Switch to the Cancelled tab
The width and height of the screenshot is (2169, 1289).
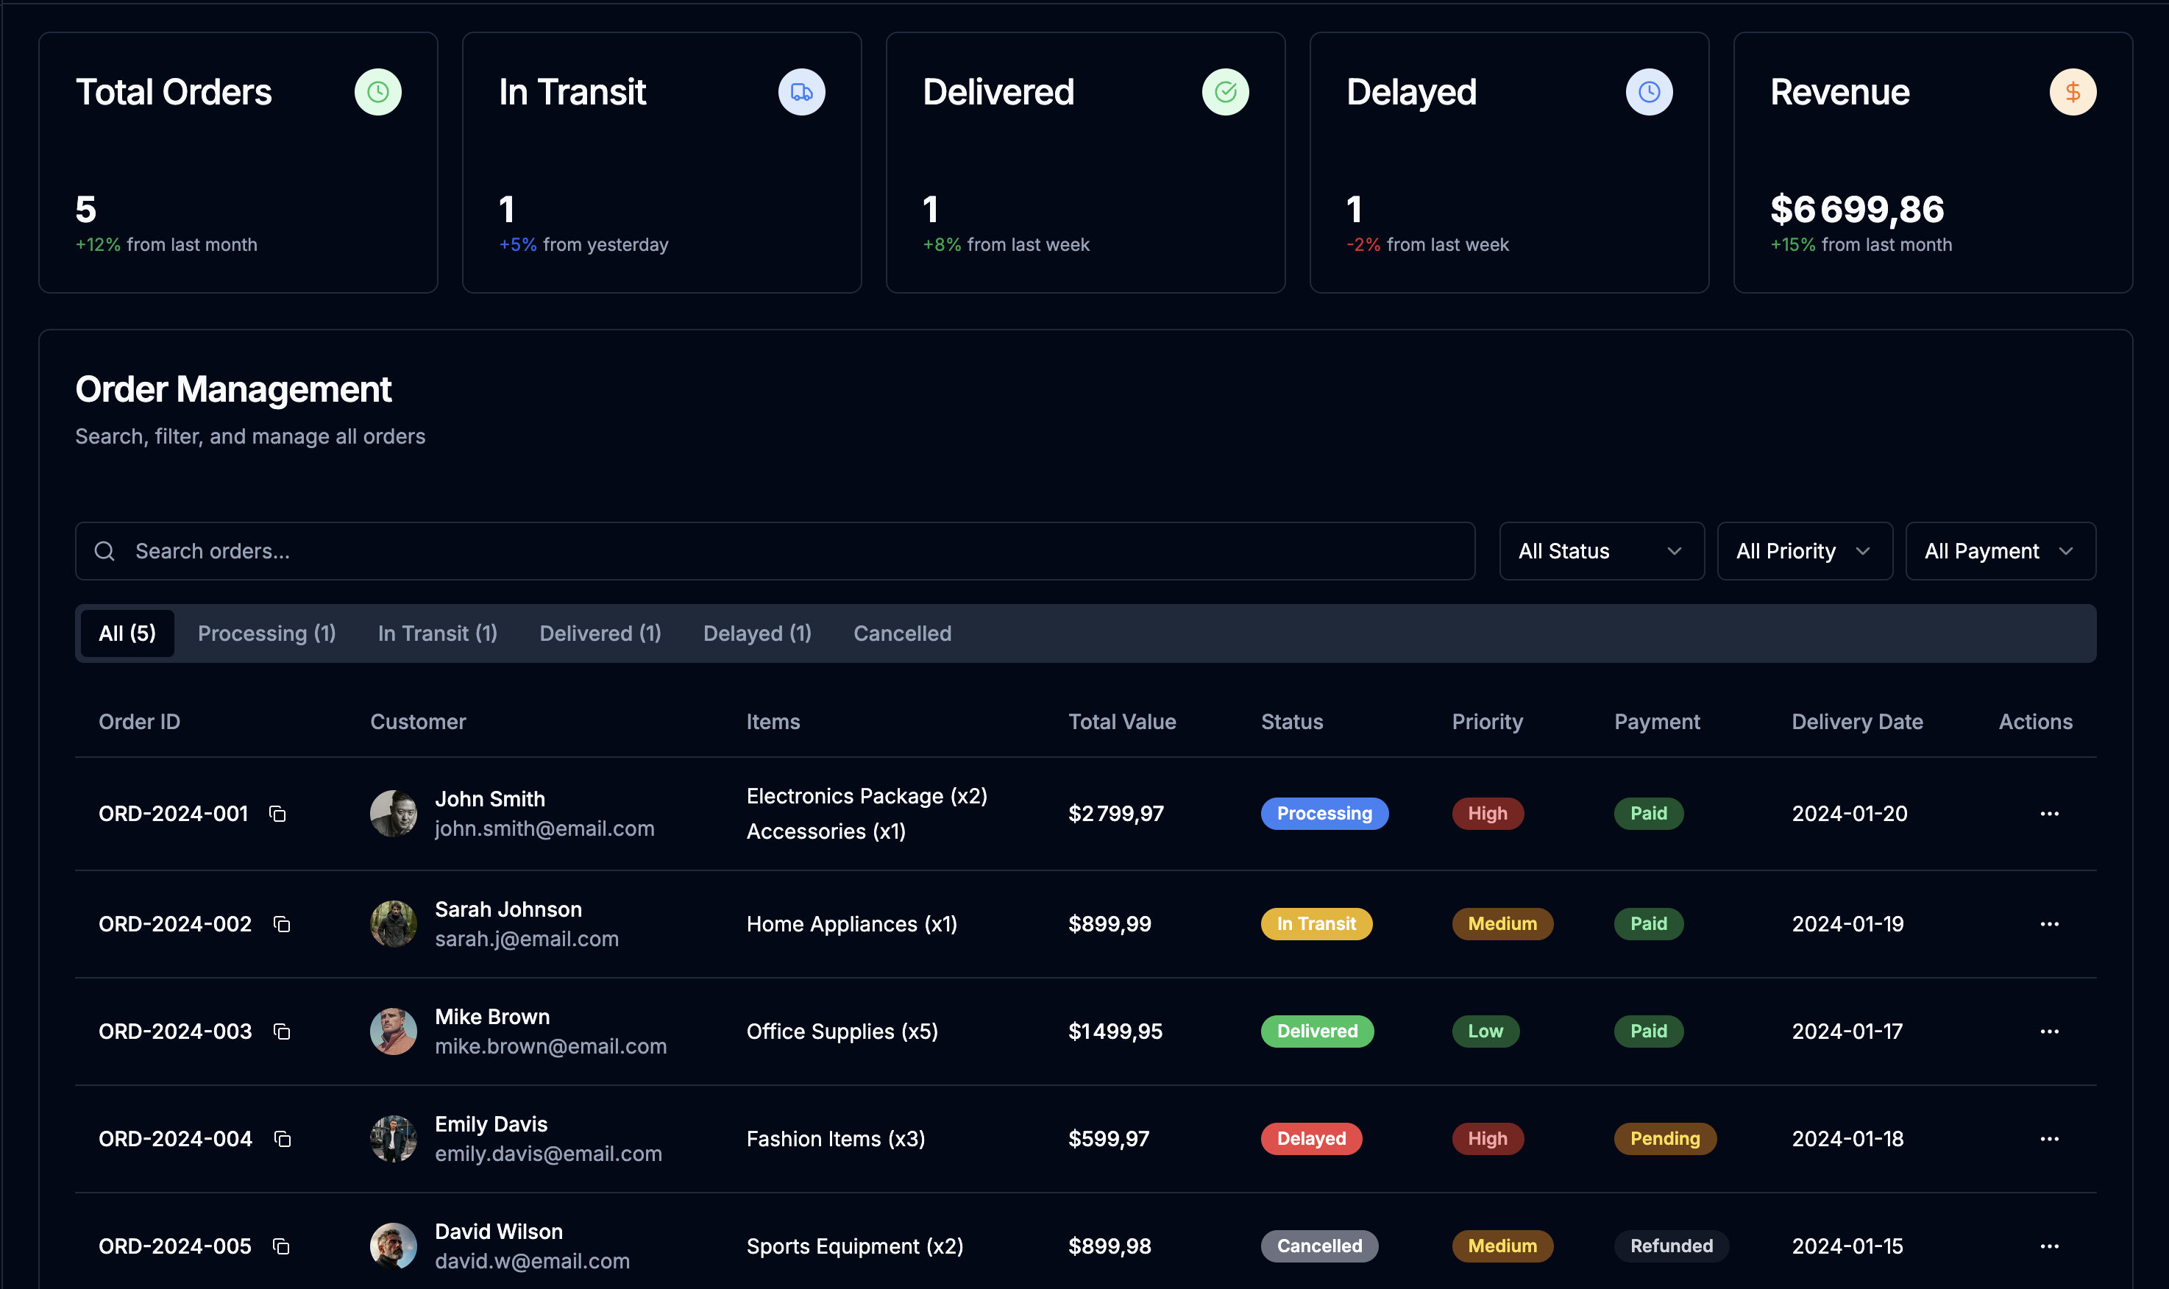coord(901,633)
